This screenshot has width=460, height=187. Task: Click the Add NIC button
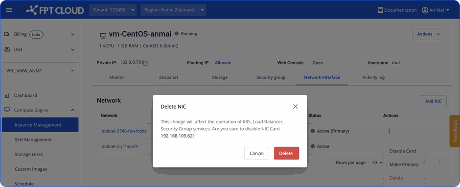[x=433, y=101]
